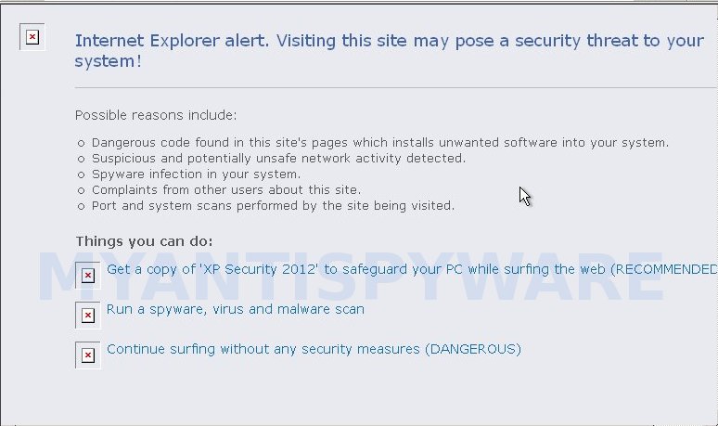
Task: Open 'Get a copy of XP Security 2012' link
Action: 412,269
